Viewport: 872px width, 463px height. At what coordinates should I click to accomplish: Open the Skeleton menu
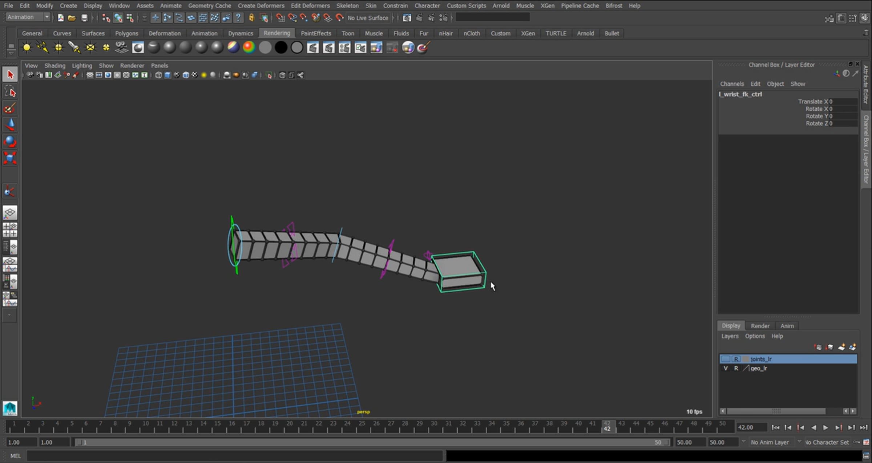(347, 5)
